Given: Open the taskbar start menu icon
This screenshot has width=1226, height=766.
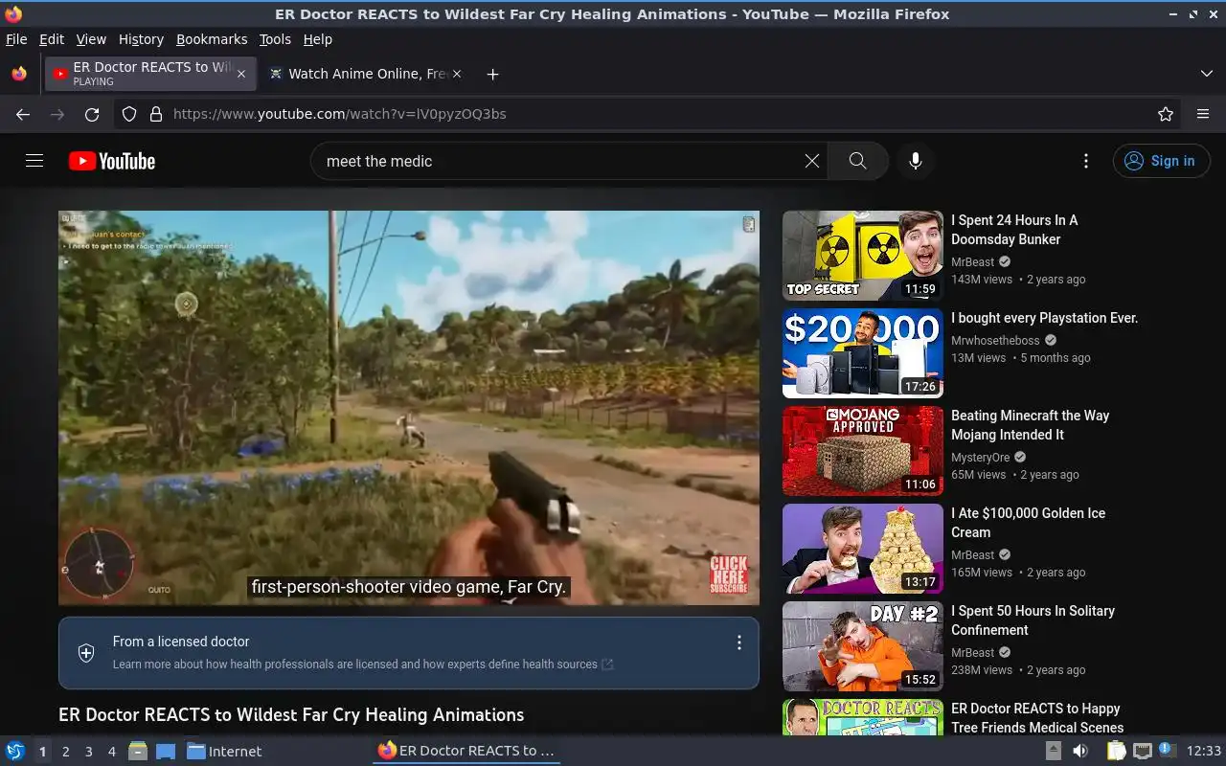Looking at the screenshot, I should tap(15, 751).
